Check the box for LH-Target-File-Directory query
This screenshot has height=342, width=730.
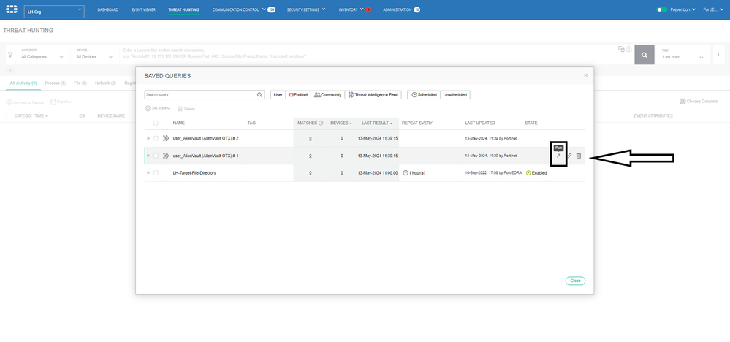[x=156, y=173]
